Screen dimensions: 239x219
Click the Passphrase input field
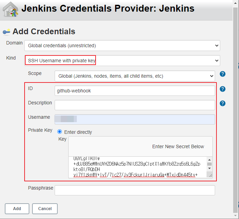click(x=135, y=190)
